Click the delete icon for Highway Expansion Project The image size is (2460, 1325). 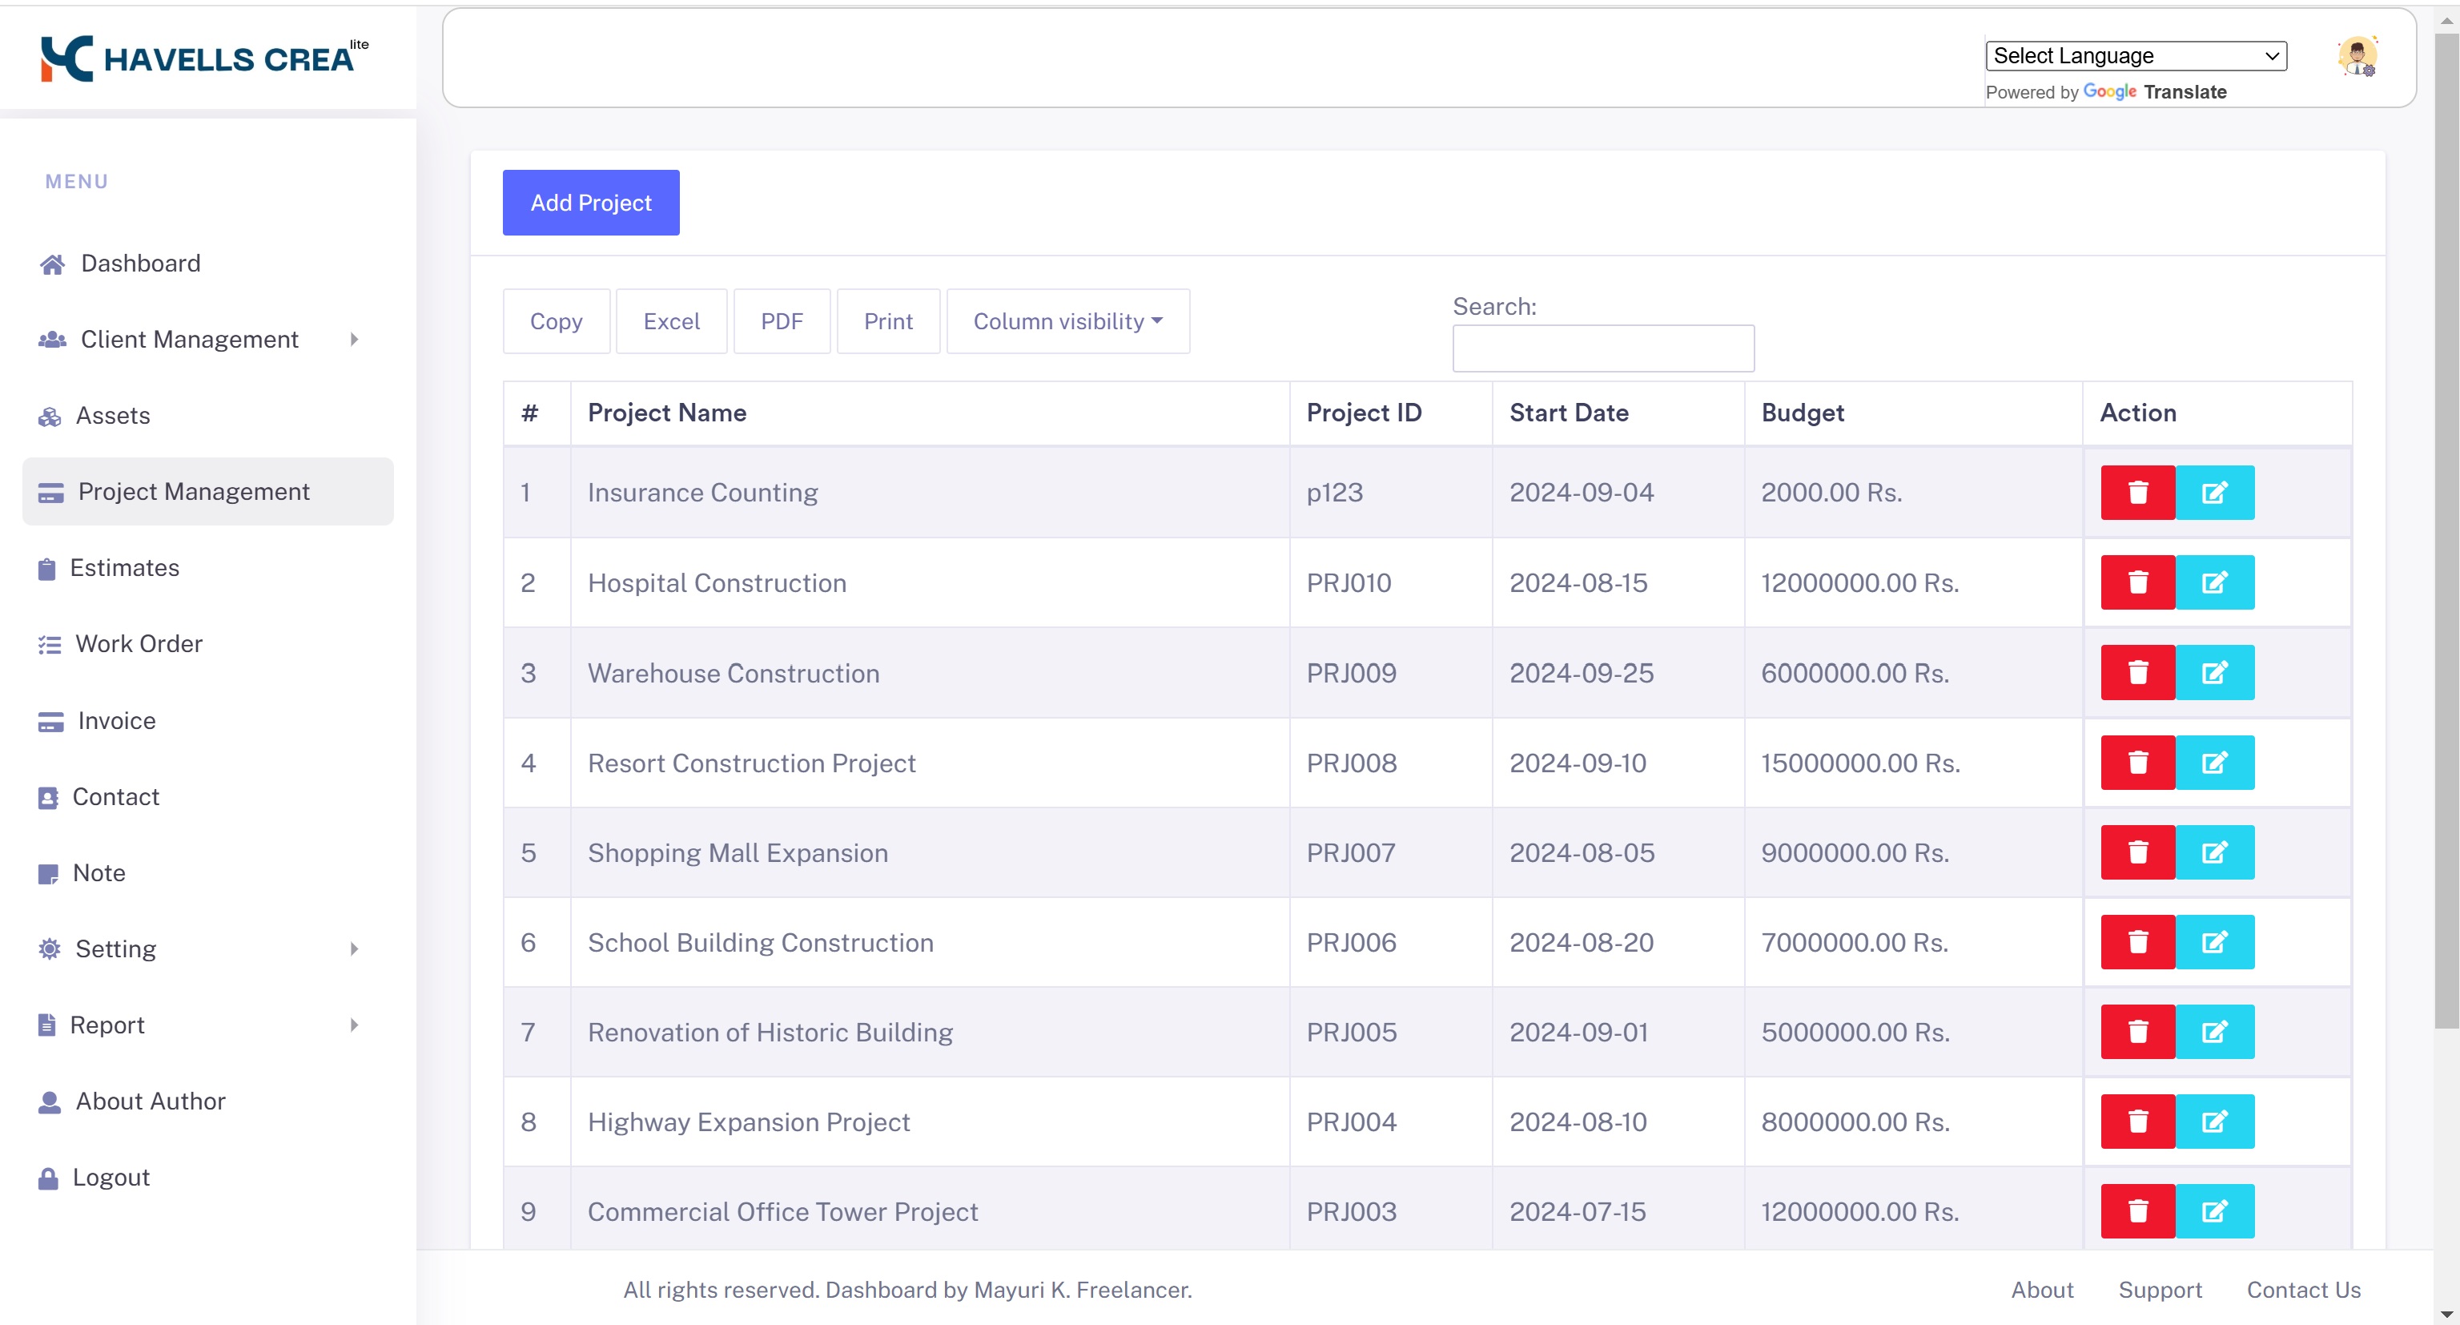(x=2137, y=1121)
